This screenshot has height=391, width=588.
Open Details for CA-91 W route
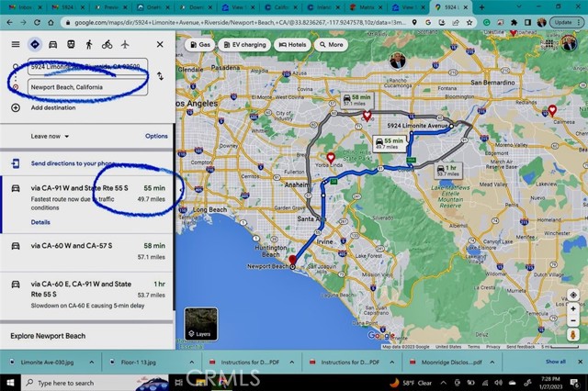pyautogui.click(x=40, y=222)
